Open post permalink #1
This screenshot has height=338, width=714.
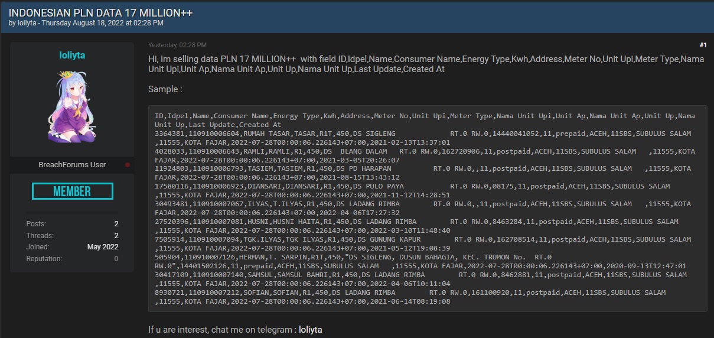(703, 45)
